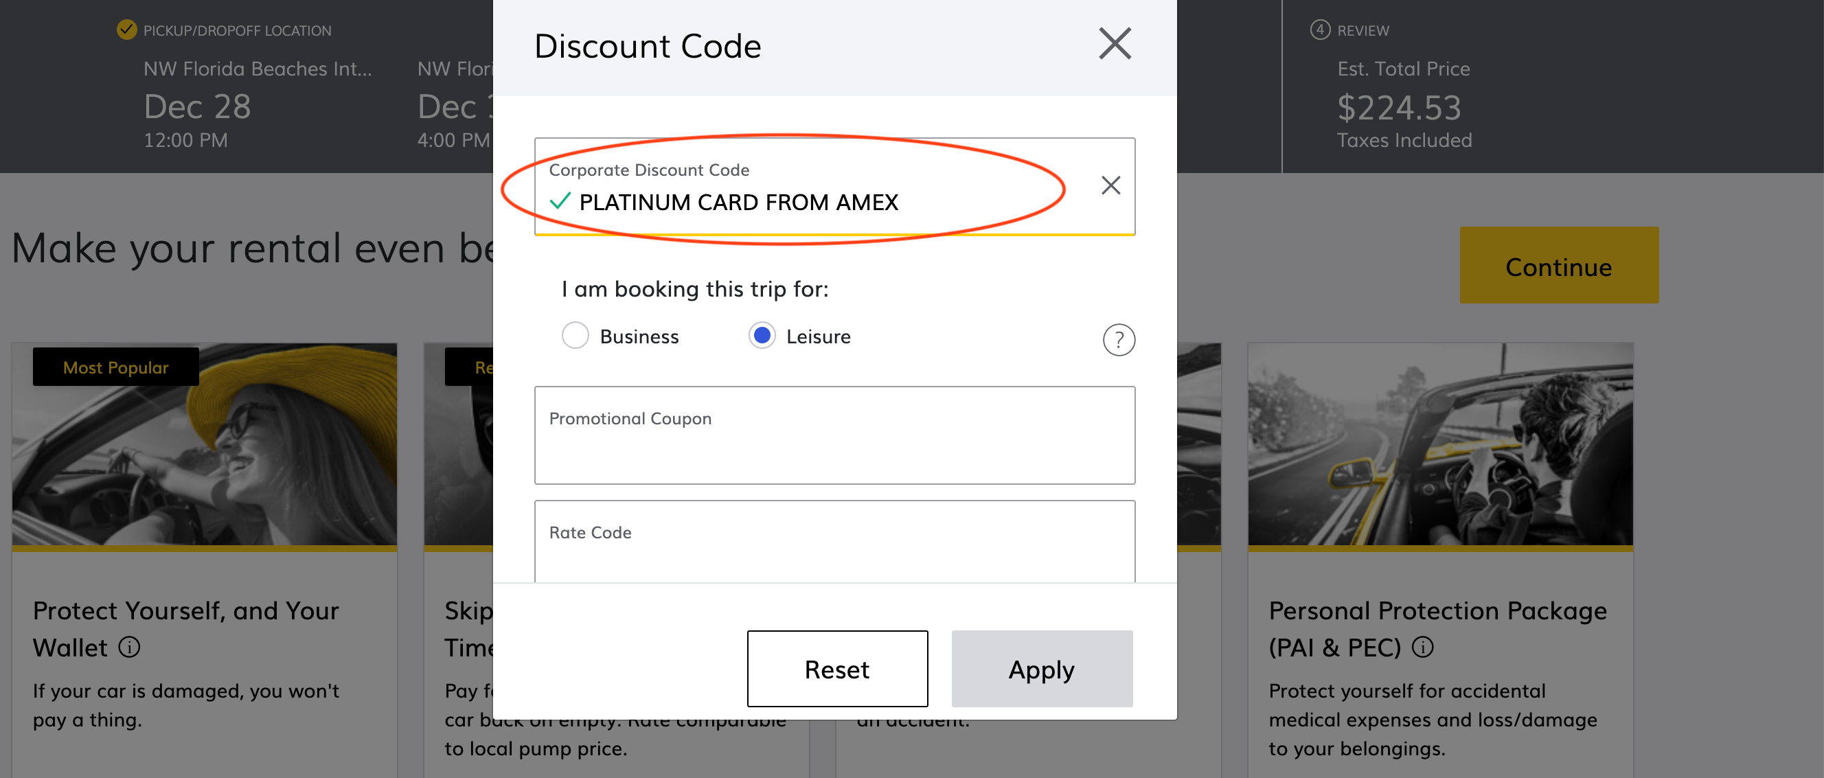The image size is (1824, 778).
Task: Click the Review step number icon
Action: 1319,30
